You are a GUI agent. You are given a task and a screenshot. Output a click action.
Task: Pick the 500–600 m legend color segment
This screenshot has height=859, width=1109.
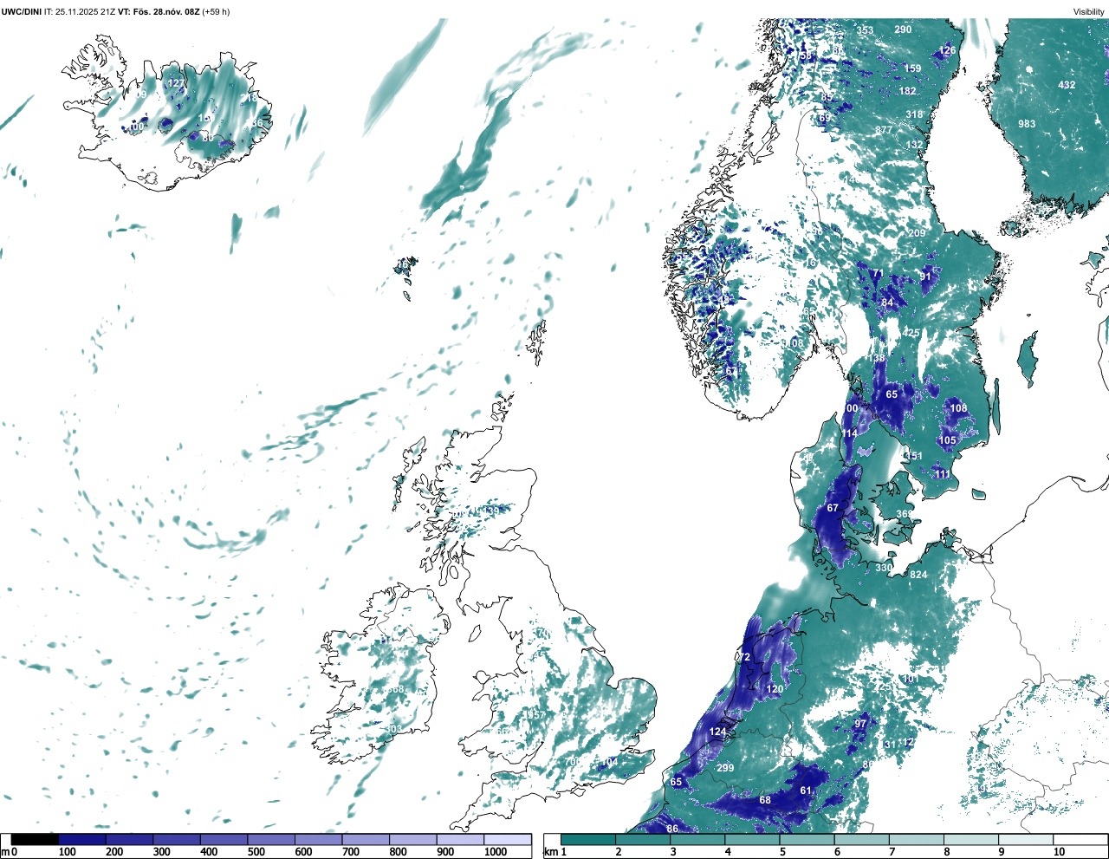coord(271,839)
